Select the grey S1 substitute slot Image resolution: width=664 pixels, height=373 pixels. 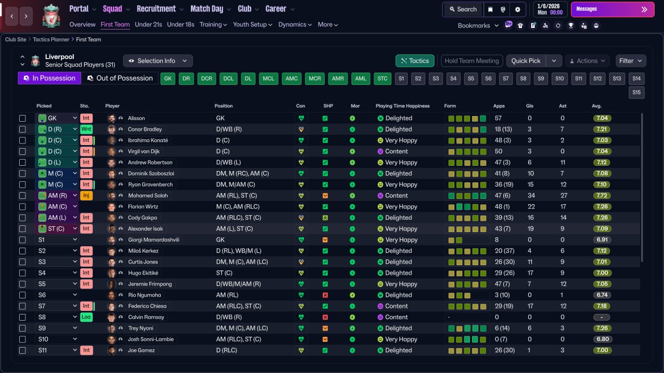(x=401, y=79)
